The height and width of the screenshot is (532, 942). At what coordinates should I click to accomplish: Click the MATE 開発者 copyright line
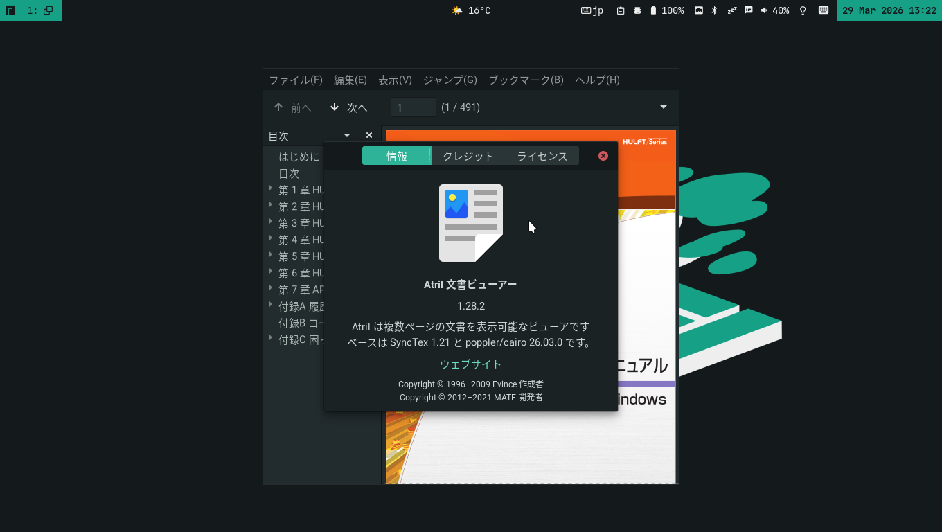pyautogui.click(x=471, y=398)
